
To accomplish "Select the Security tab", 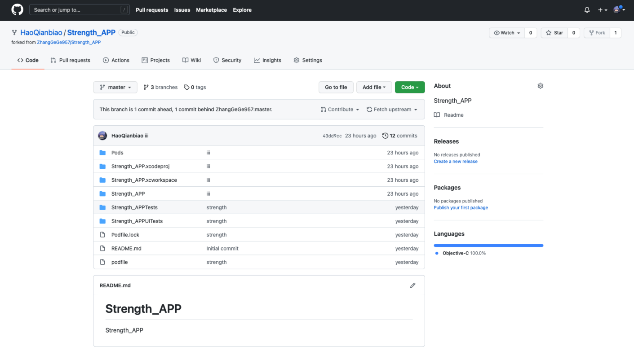I will (x=227, y=60).
